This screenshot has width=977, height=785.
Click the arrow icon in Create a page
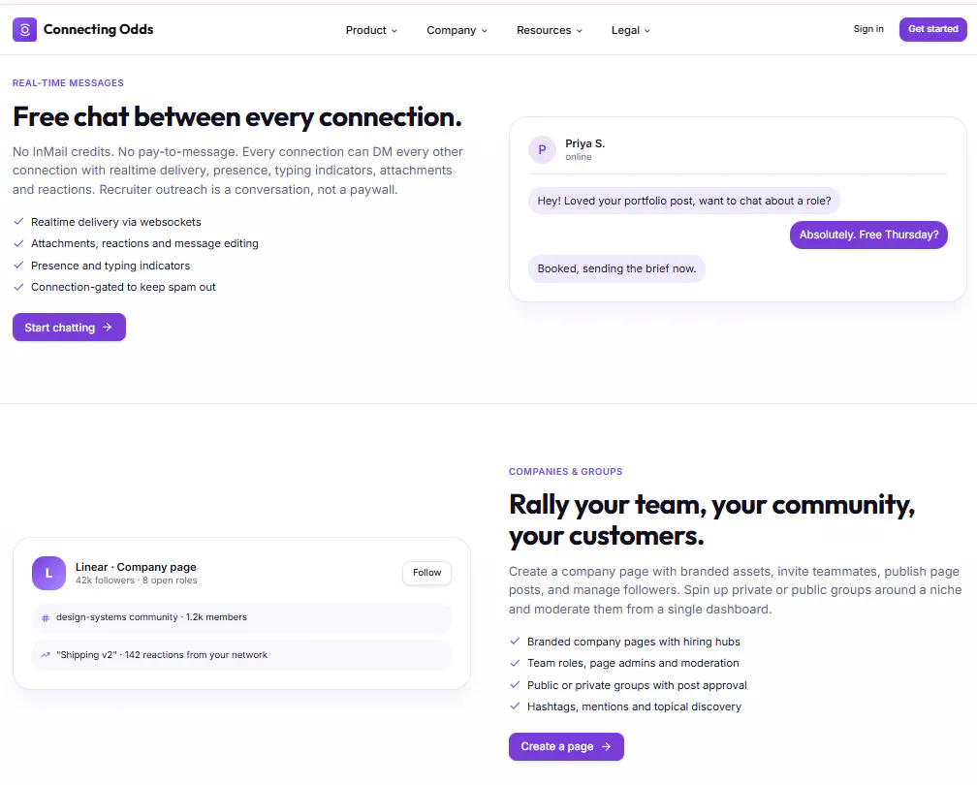pos(607,746)
